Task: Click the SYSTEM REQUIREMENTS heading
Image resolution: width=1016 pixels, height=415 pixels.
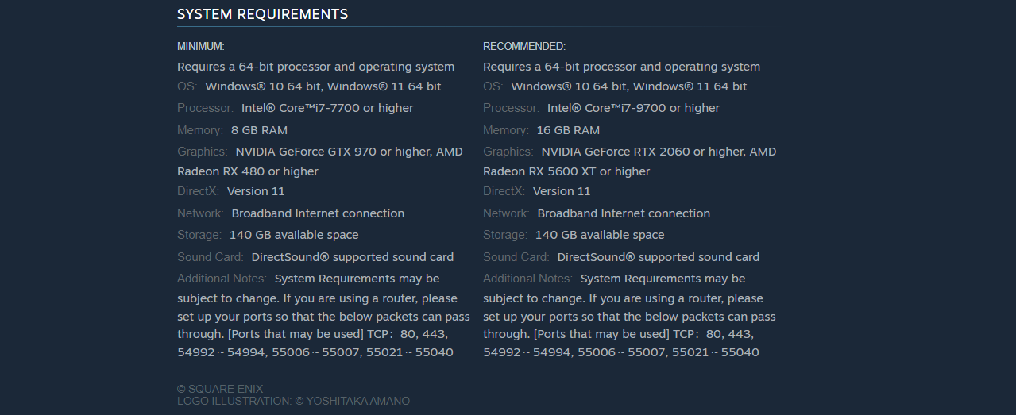Action: pos(262,14)
